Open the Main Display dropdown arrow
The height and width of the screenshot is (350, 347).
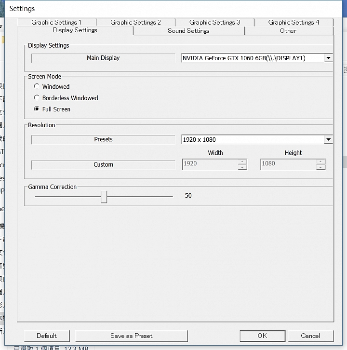click(x=328, y=58)
